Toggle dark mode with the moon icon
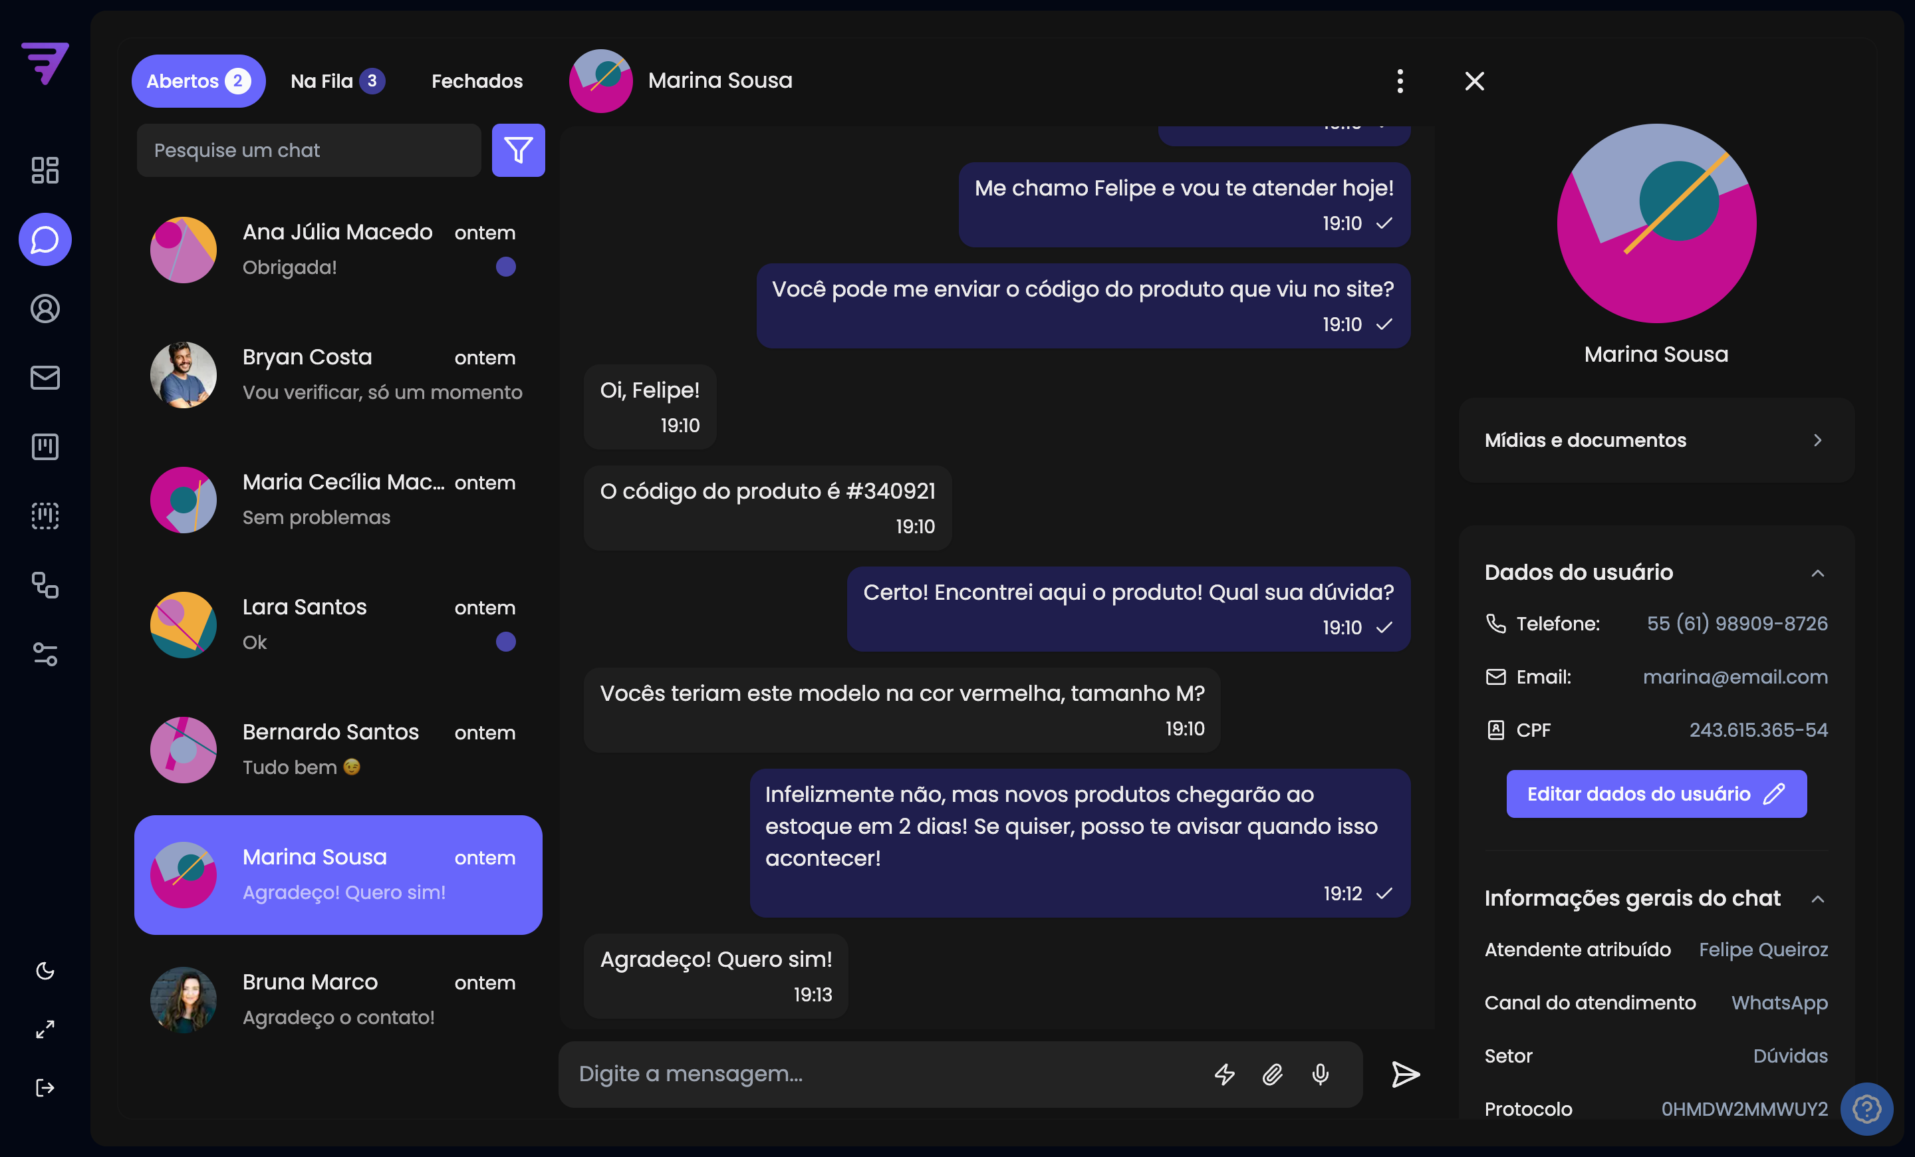Viewport: 1915px width, 1157px height. tap(45, 971)
